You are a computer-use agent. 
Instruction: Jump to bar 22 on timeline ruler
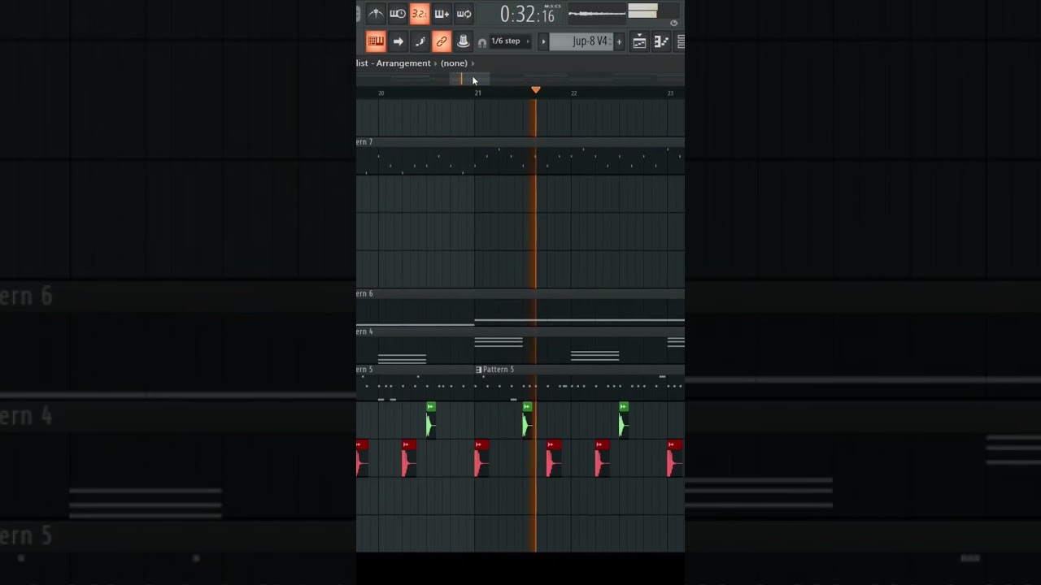573,93
